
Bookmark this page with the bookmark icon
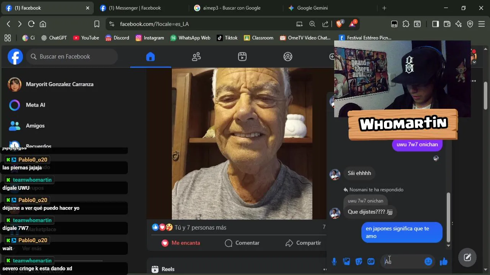click(97, 24)
